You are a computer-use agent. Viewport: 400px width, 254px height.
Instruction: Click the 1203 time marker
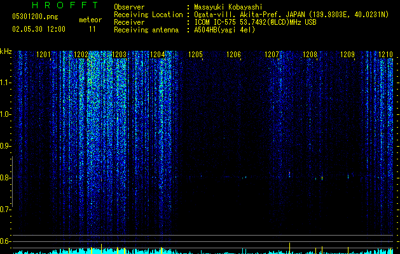(119, 54)
